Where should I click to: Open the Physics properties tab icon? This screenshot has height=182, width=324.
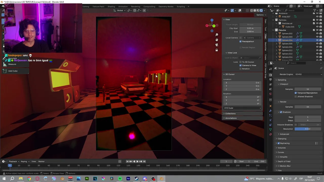(270, 120)
